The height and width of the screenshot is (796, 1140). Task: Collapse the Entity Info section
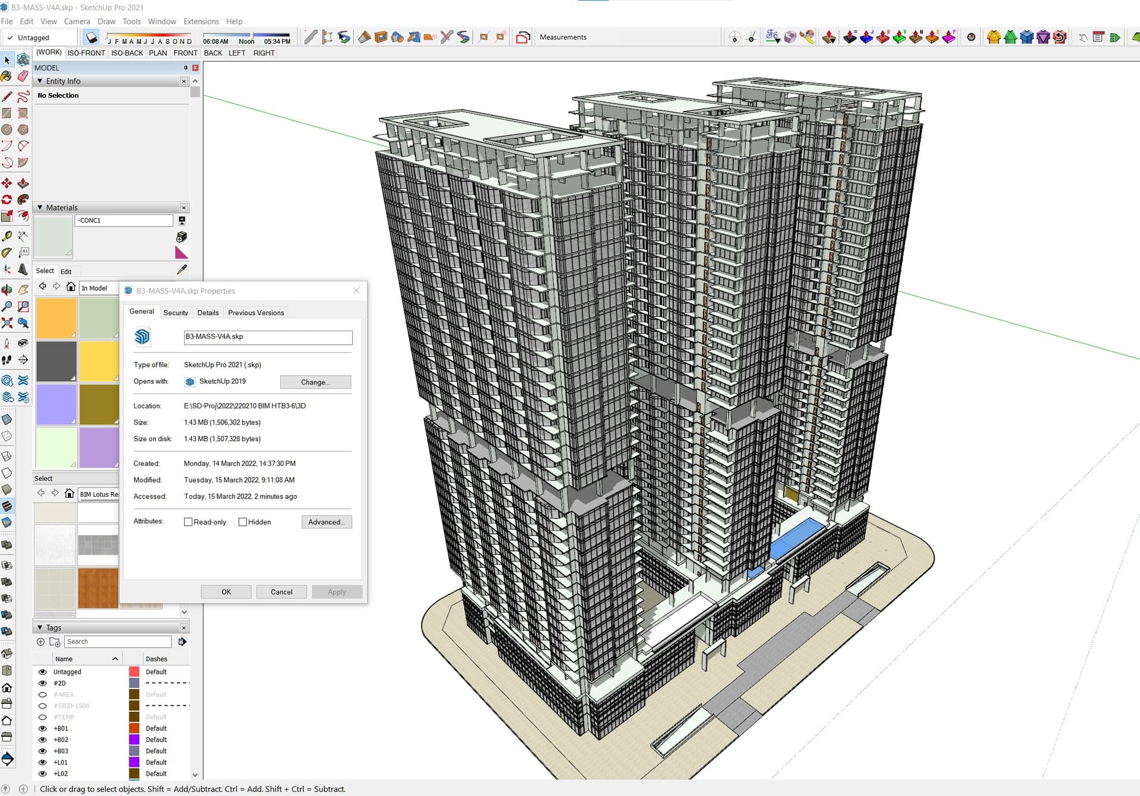click(40, 81)
